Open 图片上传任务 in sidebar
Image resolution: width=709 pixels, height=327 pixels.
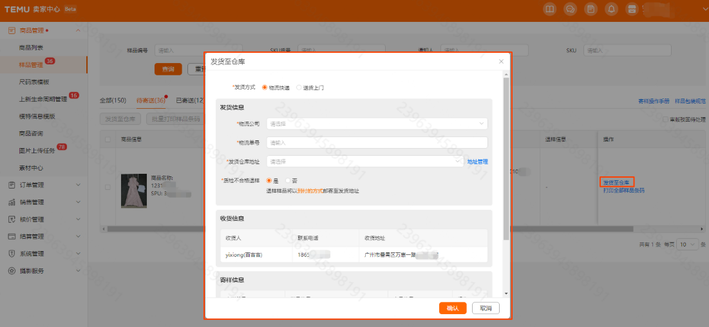point(37,151)
